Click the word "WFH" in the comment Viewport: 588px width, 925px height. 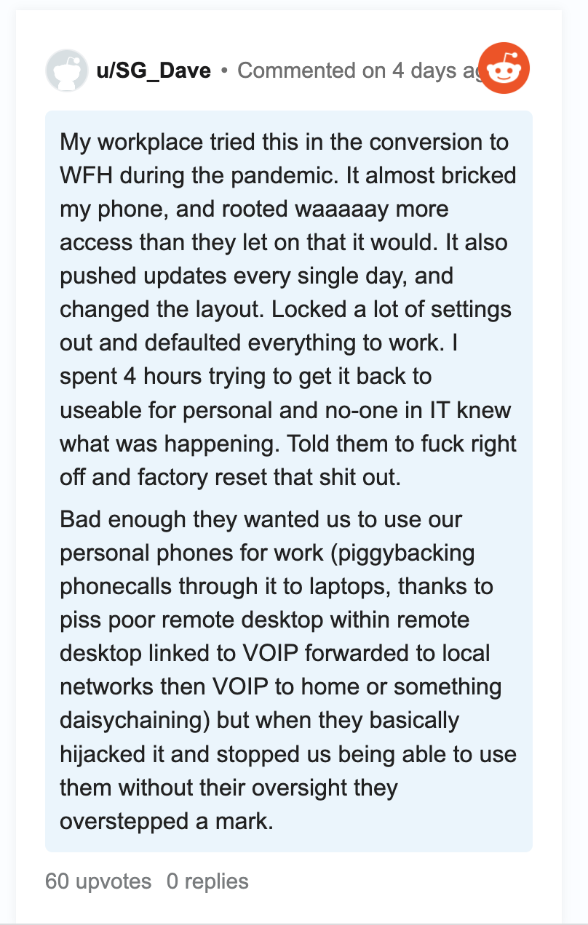[86, 175]
